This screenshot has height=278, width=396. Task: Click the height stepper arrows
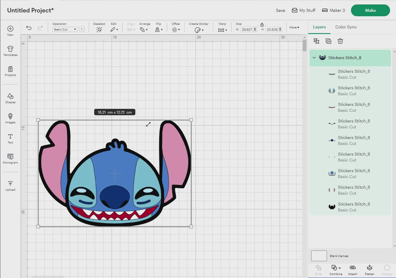(280, 29)
